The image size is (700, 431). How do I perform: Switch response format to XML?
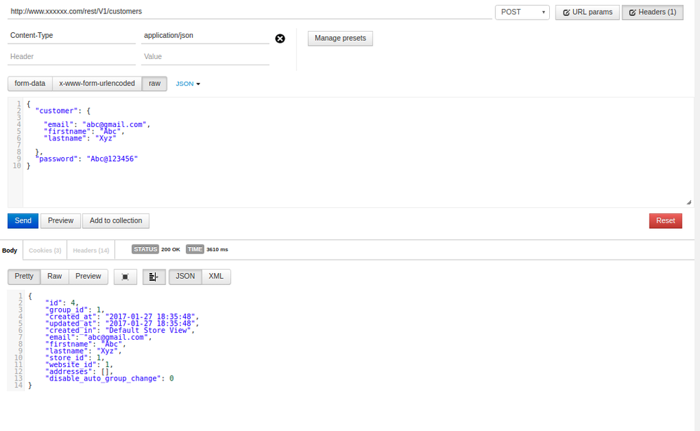(x=216, y=277)
